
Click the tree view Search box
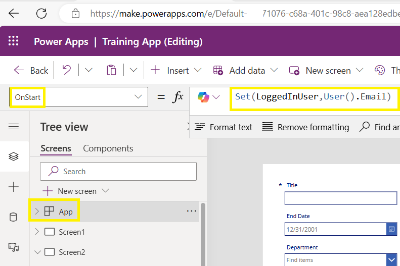coord(118,171)
